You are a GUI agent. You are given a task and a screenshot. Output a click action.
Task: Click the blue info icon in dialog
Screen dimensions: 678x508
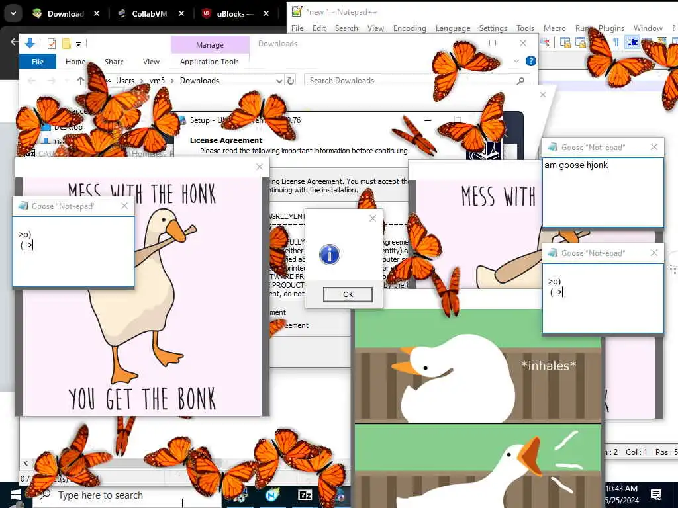[330, 255]
